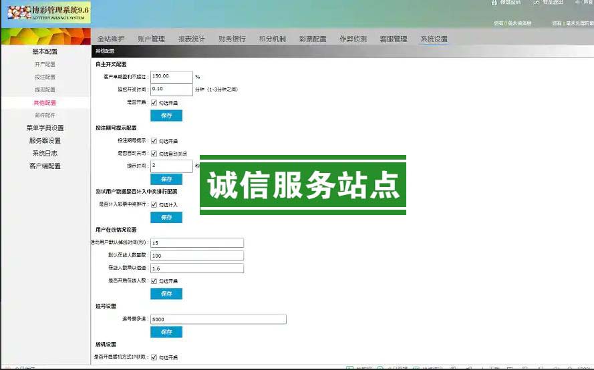Click the lock icon for 修改密码
This screenshot has width=594, height=370.
[x=494, y=3]
